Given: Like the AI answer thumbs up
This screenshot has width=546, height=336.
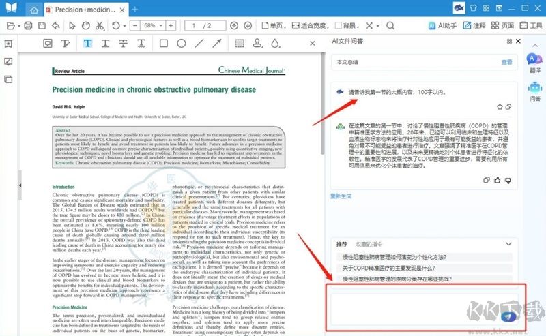Looking at the screenshot, I should 498,180.
